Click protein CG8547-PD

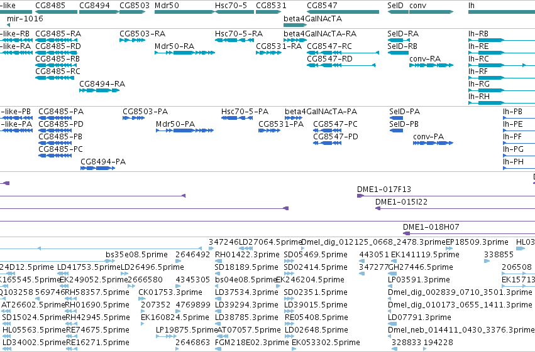[327, 143]
